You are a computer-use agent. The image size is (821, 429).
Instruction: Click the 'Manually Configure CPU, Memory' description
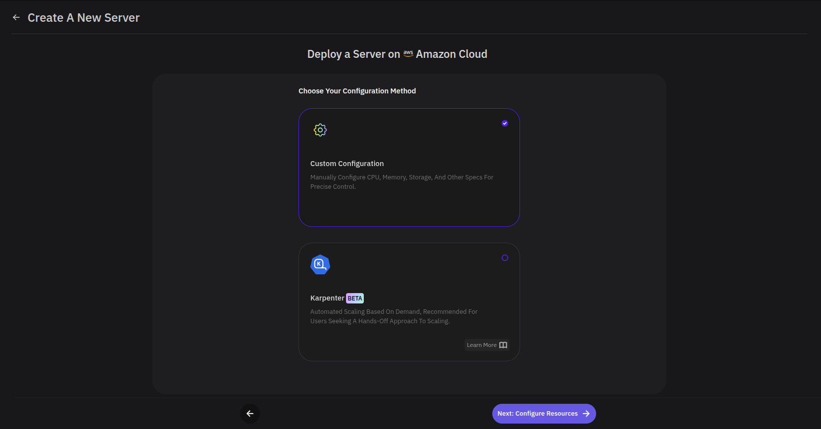click(402, 182)
